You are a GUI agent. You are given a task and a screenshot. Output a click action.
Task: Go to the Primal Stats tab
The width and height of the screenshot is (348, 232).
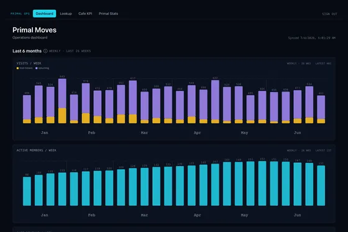coord(108,14)
